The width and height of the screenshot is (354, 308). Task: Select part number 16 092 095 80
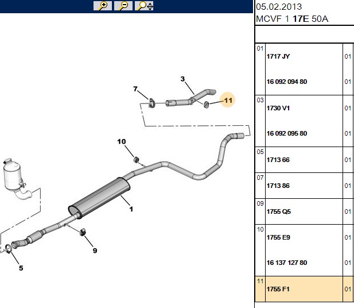[x=287, y=133]
